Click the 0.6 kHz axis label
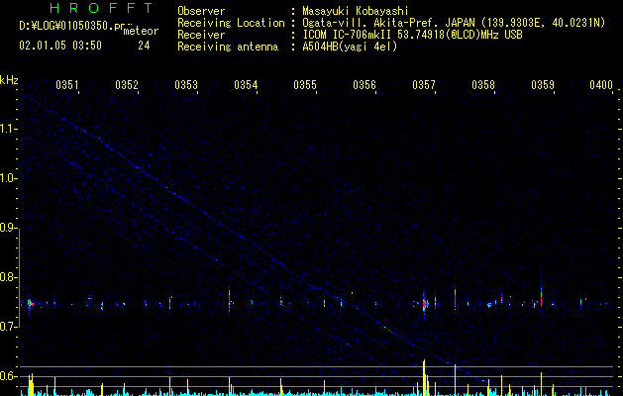 coord(9,376)
